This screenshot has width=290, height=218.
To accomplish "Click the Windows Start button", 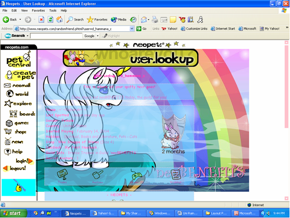I will (14, 213).
